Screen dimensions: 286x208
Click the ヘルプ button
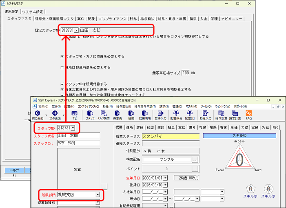coord(14,170)
